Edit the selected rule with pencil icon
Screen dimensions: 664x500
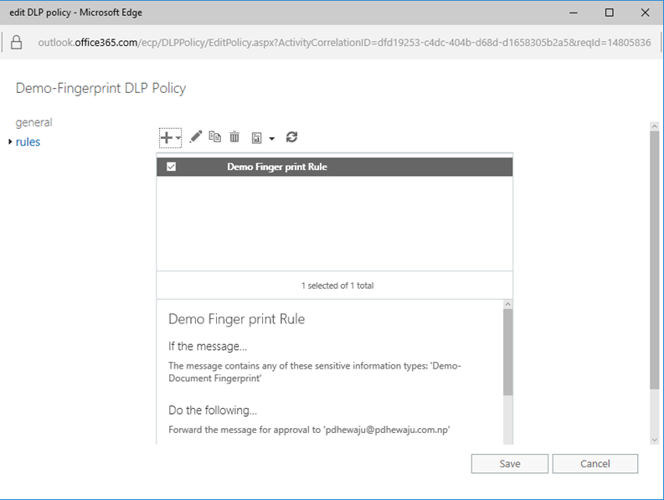tap(196, 137)
